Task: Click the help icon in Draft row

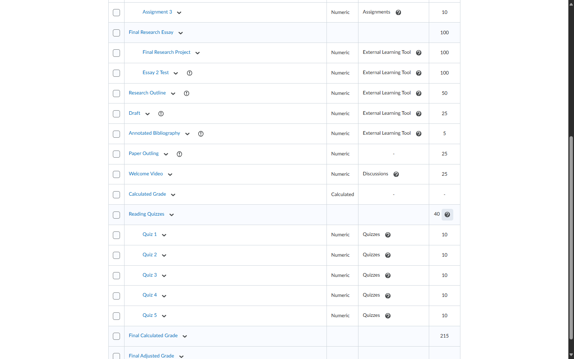Action: pos(419,114)
